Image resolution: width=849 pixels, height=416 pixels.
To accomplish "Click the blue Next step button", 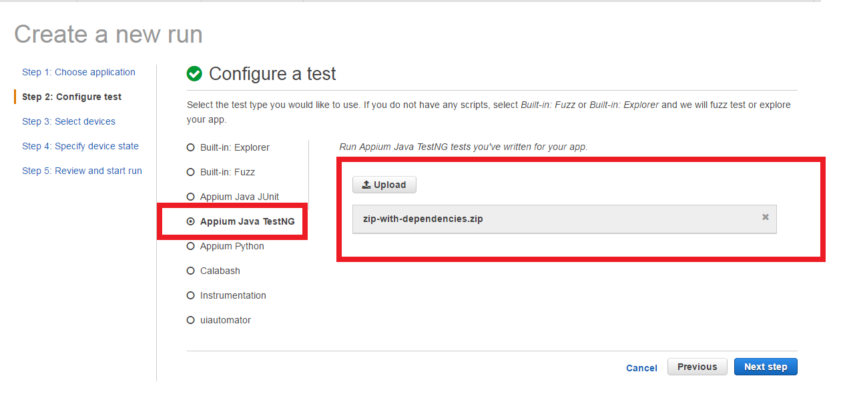I will [766, 367].
